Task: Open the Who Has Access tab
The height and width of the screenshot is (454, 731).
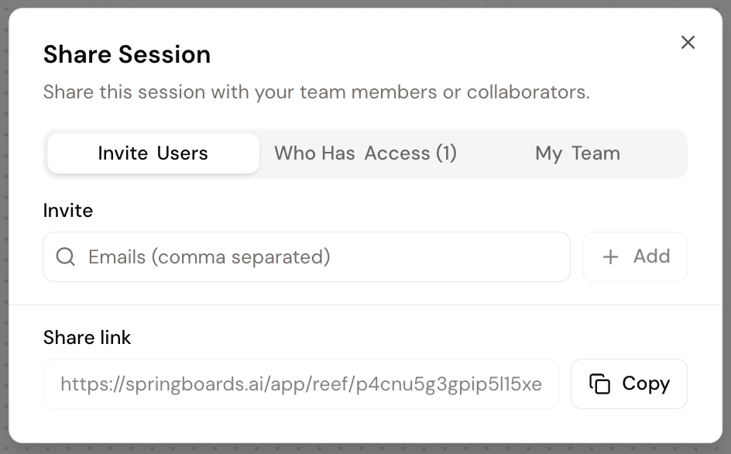Action: (365, 153)
